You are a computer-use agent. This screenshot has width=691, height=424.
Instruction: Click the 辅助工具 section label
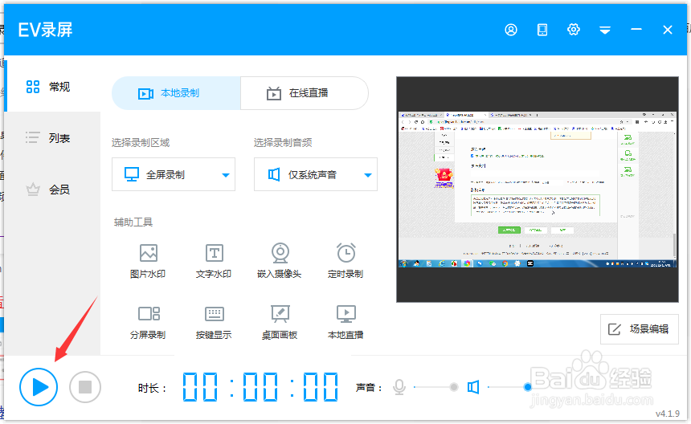(133, 222)
